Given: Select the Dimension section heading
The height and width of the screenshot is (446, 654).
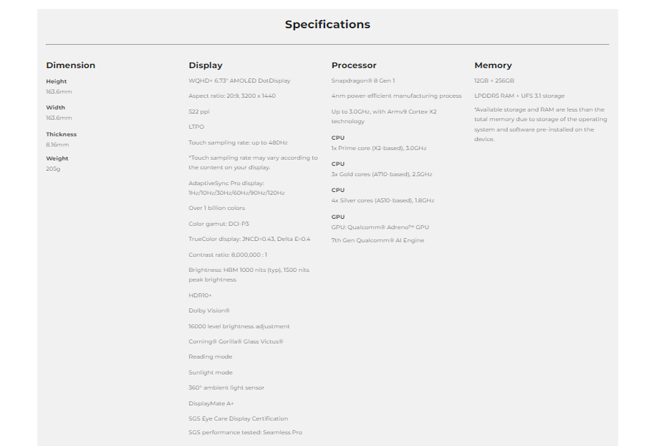Looking at the screenshot, I should (70, 65).
